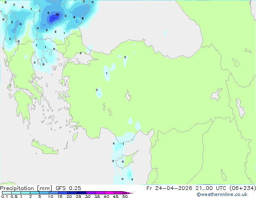Image resolution: width=256 pixels, height=198 pixels.
Task: Click the weatheronline.co.uk copyright link
Action: coord(222,194)
